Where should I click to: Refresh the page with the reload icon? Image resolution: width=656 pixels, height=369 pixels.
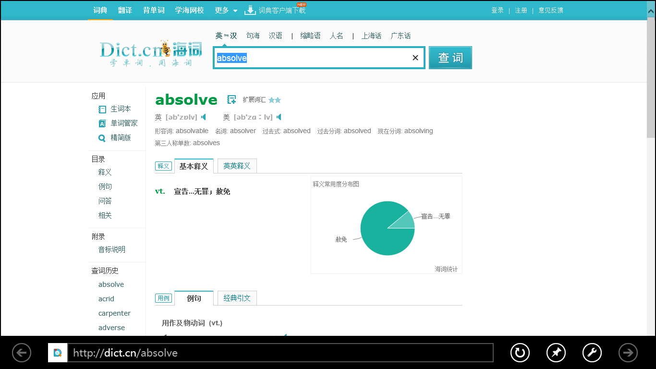click(520, 352)
